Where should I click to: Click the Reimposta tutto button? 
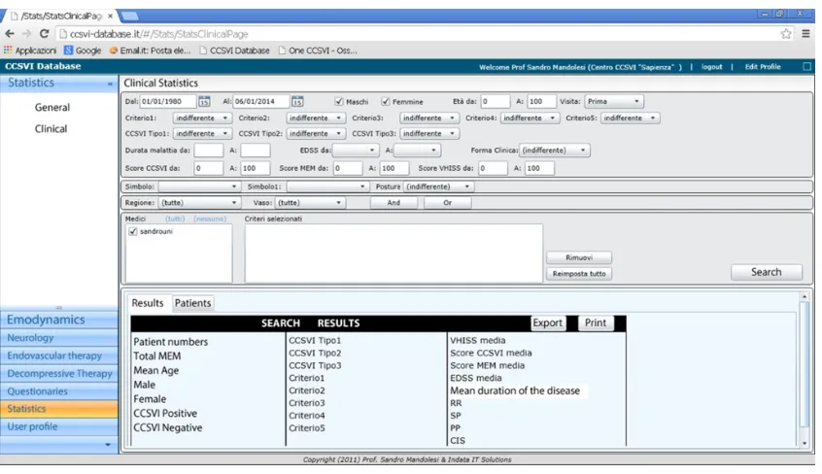pyautogui.click(x=579, y=274)
